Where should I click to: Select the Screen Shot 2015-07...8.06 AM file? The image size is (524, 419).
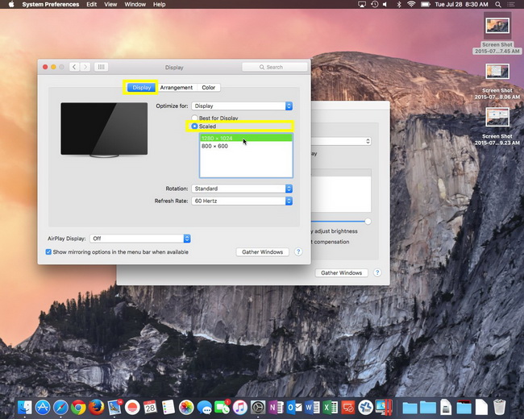[x=497, y=81]
